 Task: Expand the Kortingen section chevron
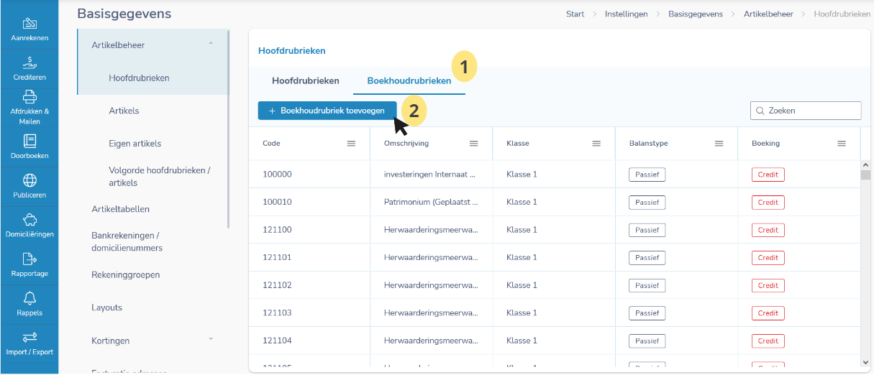point(211,338)
